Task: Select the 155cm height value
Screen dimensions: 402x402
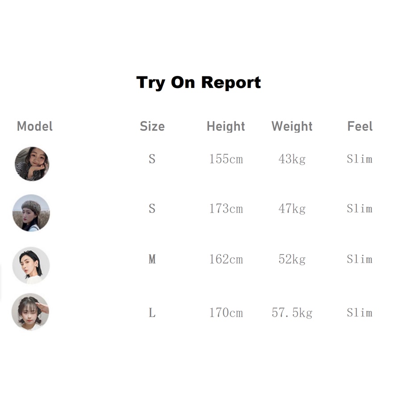Action: (x=226, y=159)
